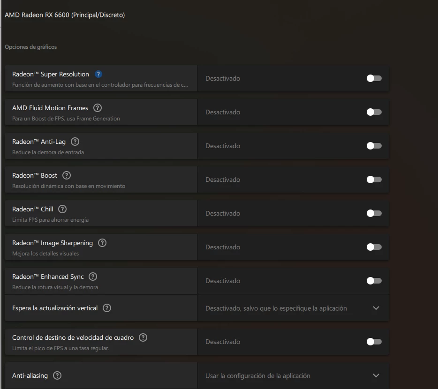Click 'Reduce la demora de entrada' description
This screenshot has width=438, height=389.
pyautogui.click(x=48, y=152)
